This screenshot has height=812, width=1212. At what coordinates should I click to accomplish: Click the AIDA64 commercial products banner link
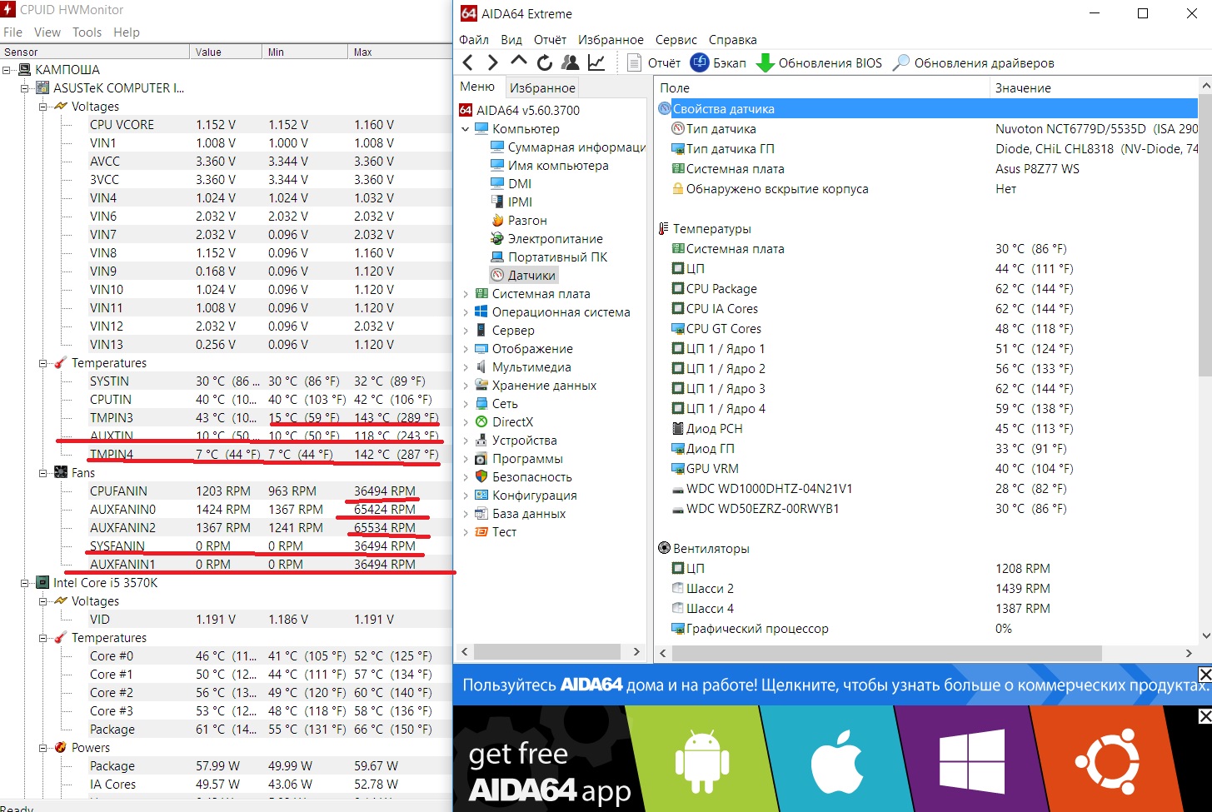[835, 685]
